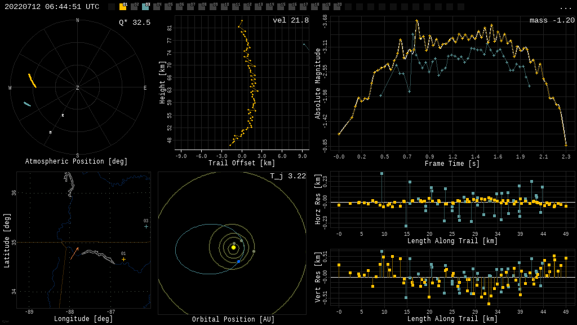Toggle station 01 orange indicator

pos(123,7)
